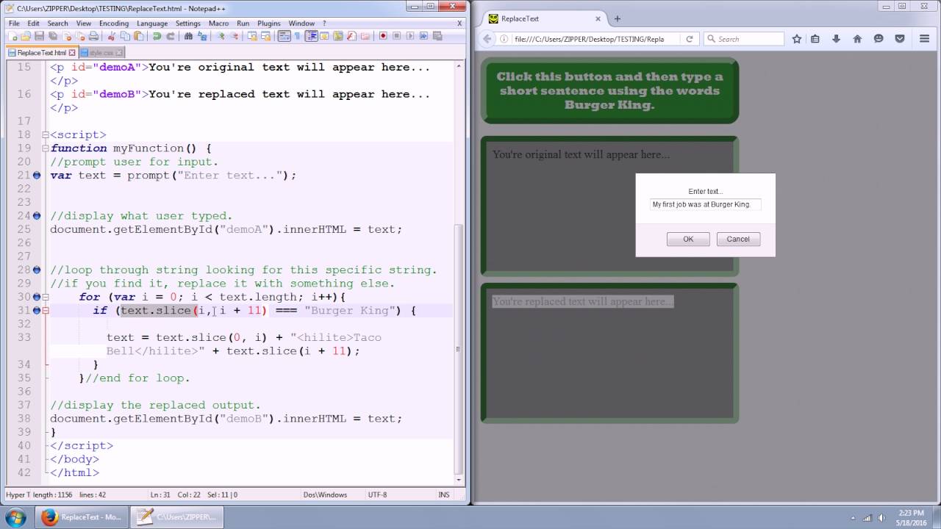Toggle the bookmark marker on line 31
The width and height of the screenshot is (941, 529).
click(37, 311)
